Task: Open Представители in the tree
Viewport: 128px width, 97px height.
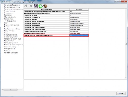Action: click(x=9, y=41)
